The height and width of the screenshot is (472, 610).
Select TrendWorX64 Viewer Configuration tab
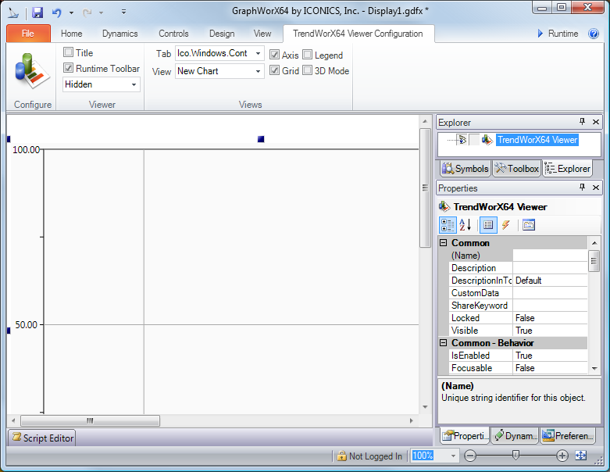pos(358,34)
